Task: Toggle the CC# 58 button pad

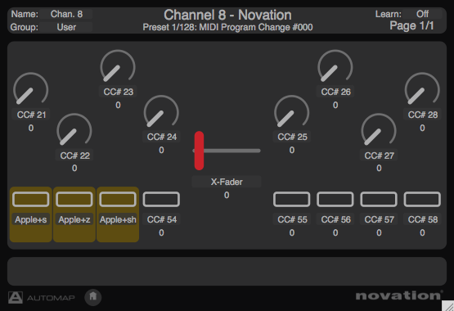Action: (422, 199)
